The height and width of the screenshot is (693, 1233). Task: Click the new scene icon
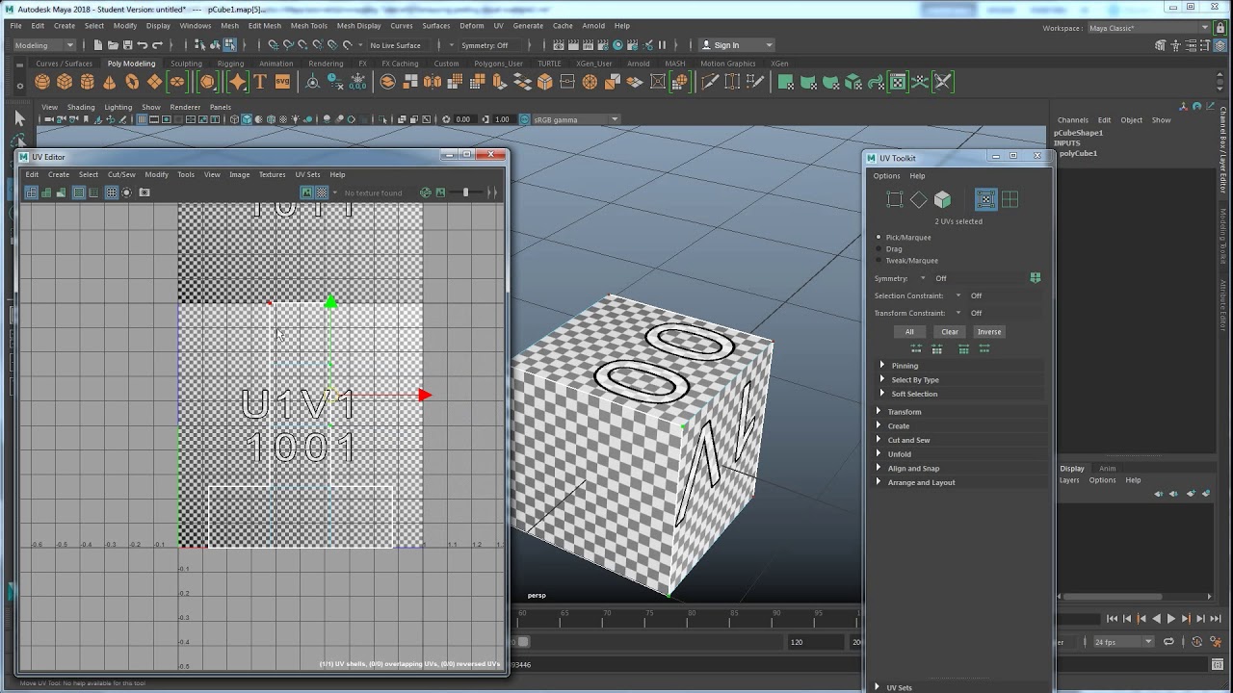coord(98,45)
